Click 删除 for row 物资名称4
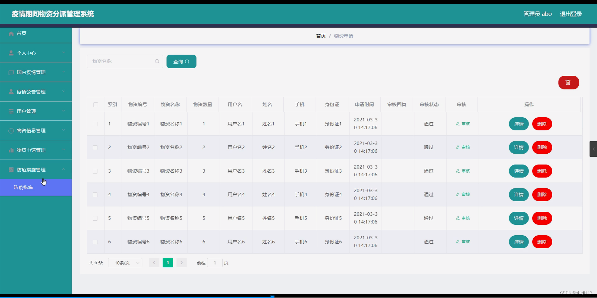The width and height of the screenshot is (597, 298). [x=542, y=195]
